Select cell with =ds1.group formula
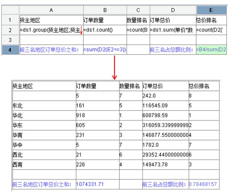 (51, 30)
